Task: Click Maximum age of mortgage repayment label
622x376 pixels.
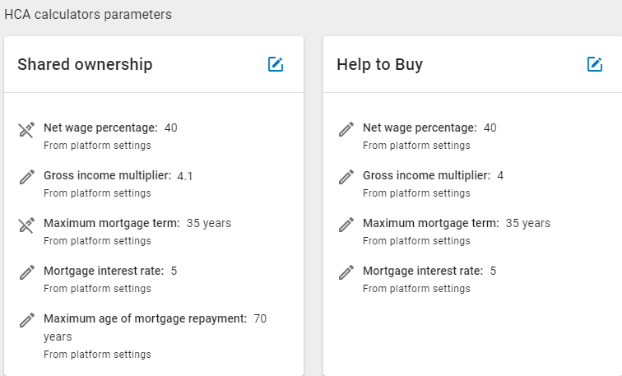Action: coord(145,318)
